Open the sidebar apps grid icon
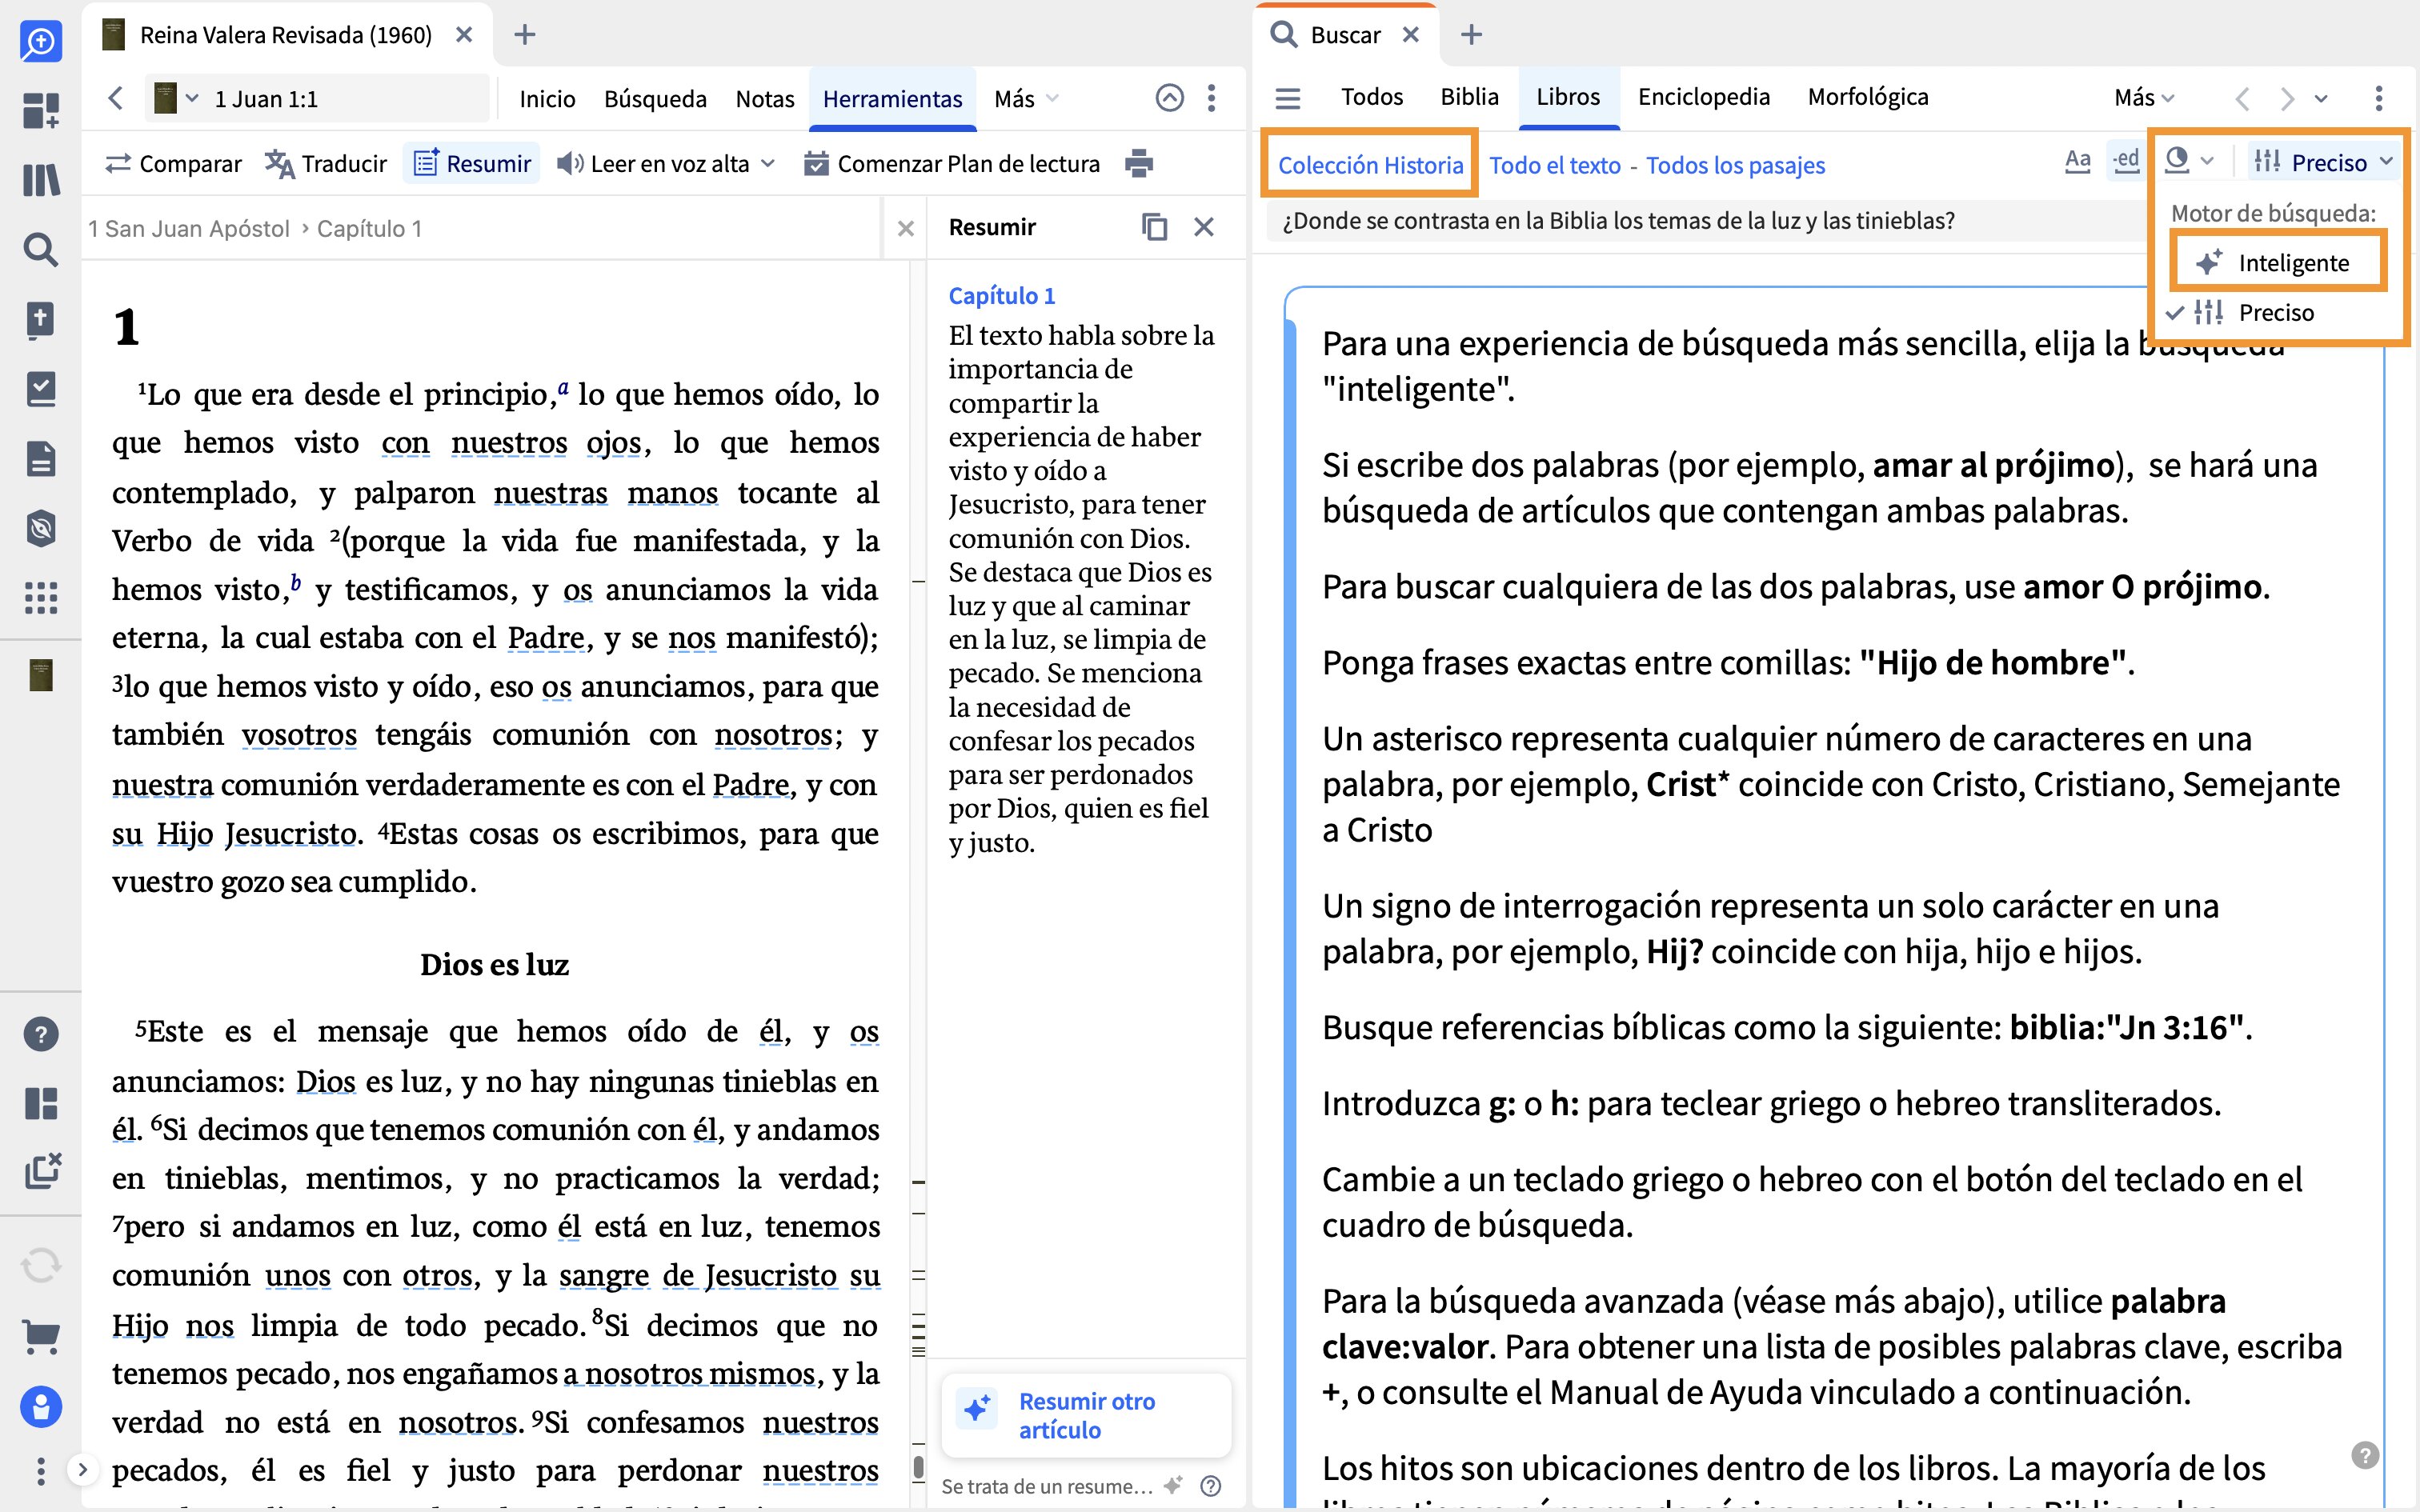Image resolution: width=2420 pixels, height=1512 pixels. coord(41,598)
